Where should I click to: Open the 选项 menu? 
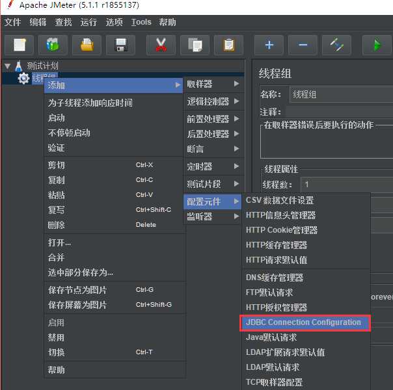114,22
